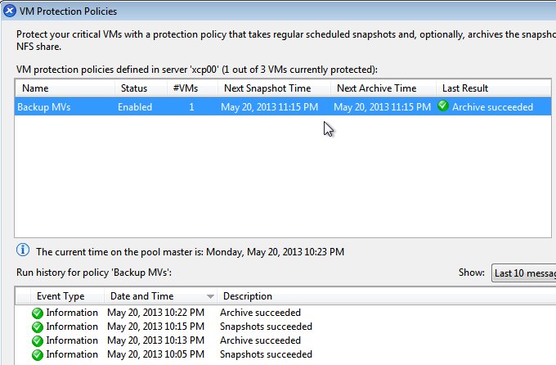Sort history by the Event Type column header
Viewport: 556px width, 365px height.
67,296
